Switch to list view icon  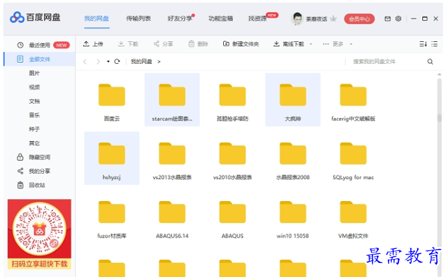[434, 44]
